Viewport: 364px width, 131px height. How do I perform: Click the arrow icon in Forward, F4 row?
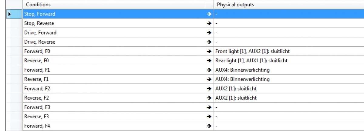tap(209, 126)
